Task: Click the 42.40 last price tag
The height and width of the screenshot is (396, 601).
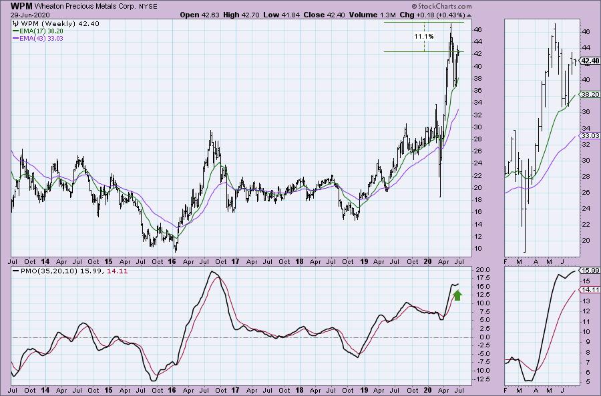Action: (x=590, y=61)
